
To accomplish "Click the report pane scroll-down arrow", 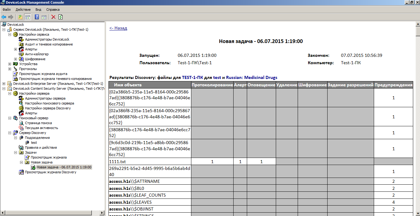I will [x=418, y=213].
